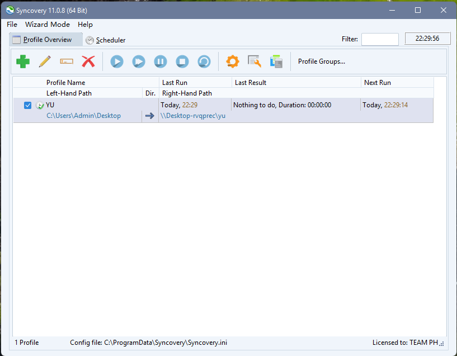
Task: Switch to the Scheduler tab
Action: 106,40
